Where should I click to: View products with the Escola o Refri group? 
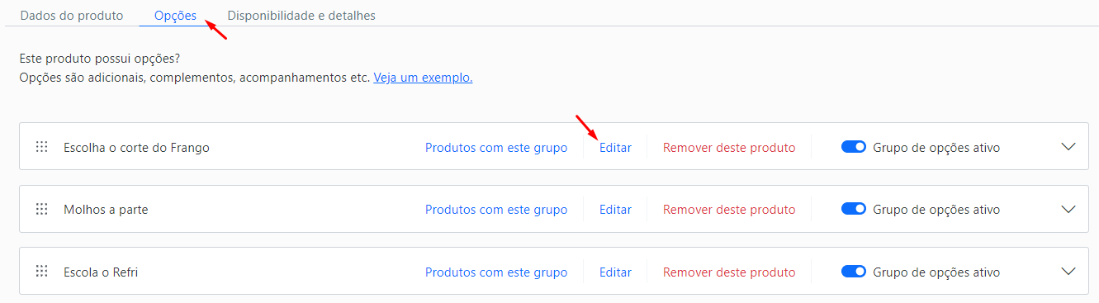496,272
